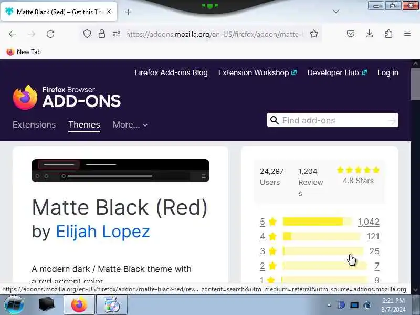Click the "4.8 Stars" text
The image size is (420, 315).
(358, 181)
